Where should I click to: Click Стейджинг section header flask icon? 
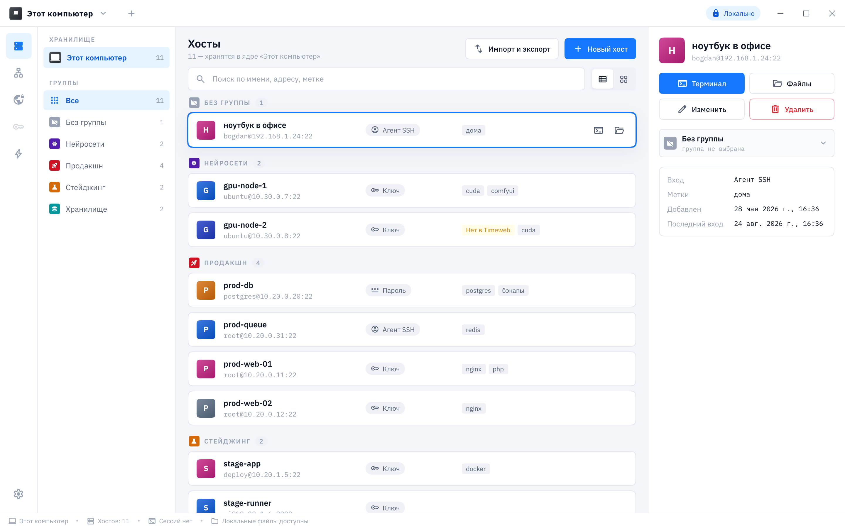click(194, 441)
